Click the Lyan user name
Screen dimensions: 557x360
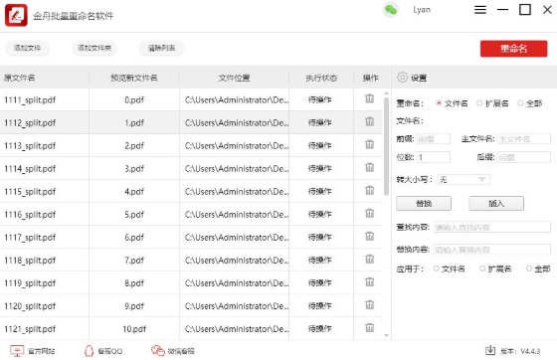(x=422, y=10)
